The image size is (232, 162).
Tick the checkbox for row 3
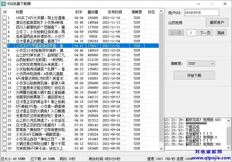[x=5, y=27]
